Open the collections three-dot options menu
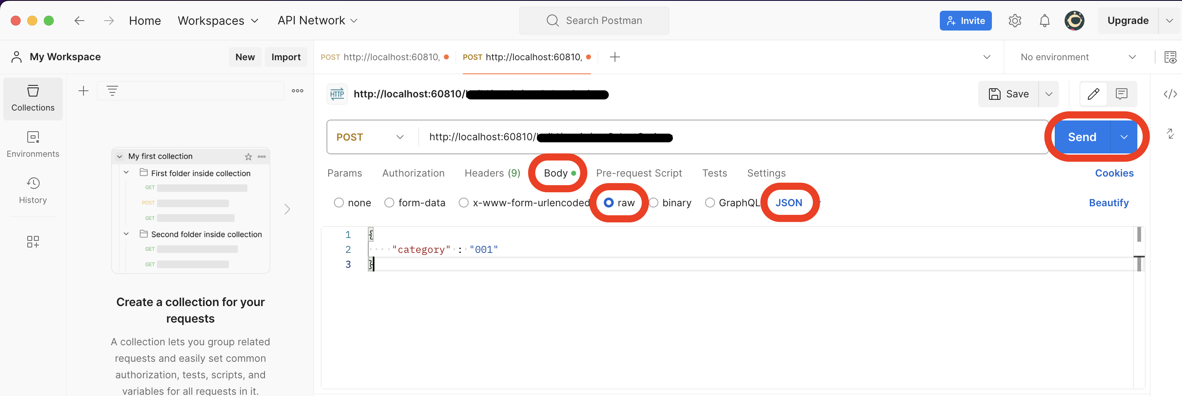The height and width of the screenshot is (396, 1182). 297,91
